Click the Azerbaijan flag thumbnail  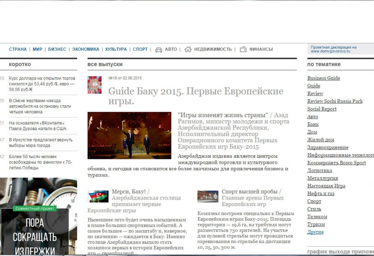[x=98, y=197]
